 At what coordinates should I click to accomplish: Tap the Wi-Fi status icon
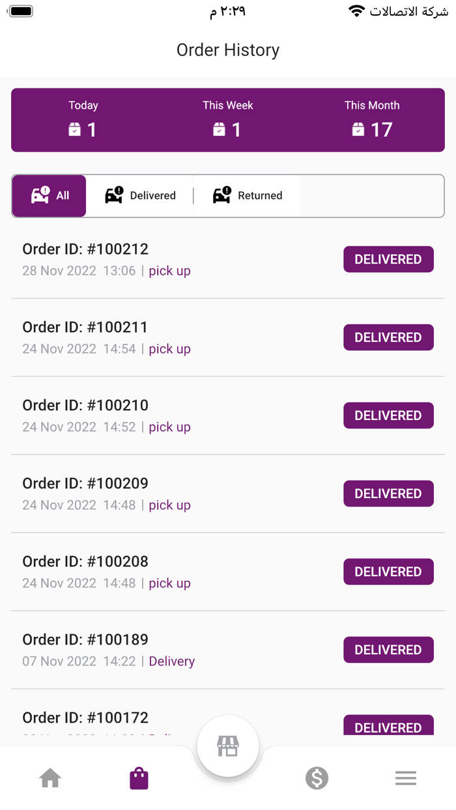(356, 11)
